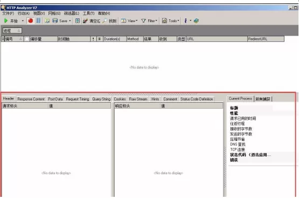Sort by the 时间轴 column header

(74, 39)
